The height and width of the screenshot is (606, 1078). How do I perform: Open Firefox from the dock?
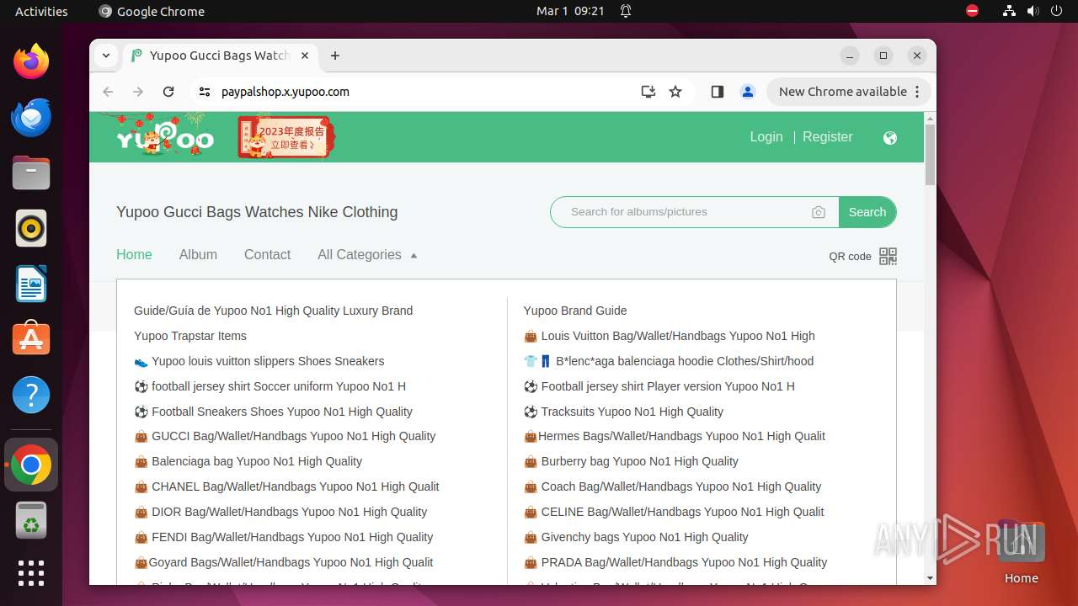tap(31, 61)
